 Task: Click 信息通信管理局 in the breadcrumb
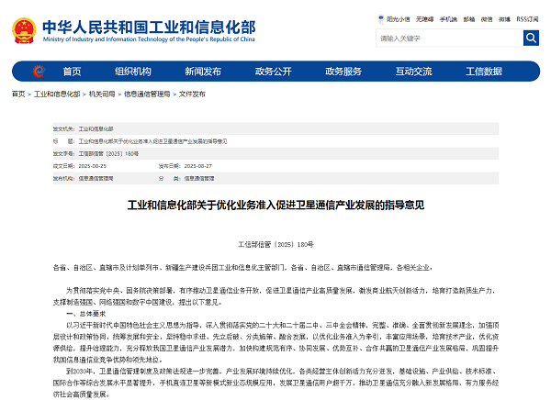tap(147, 94)
